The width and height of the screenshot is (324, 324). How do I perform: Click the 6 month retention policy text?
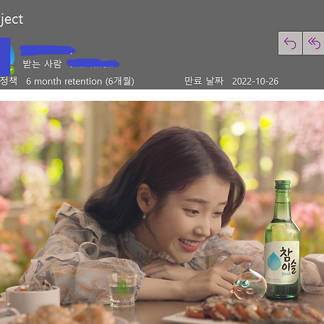[x=80, y=82]
